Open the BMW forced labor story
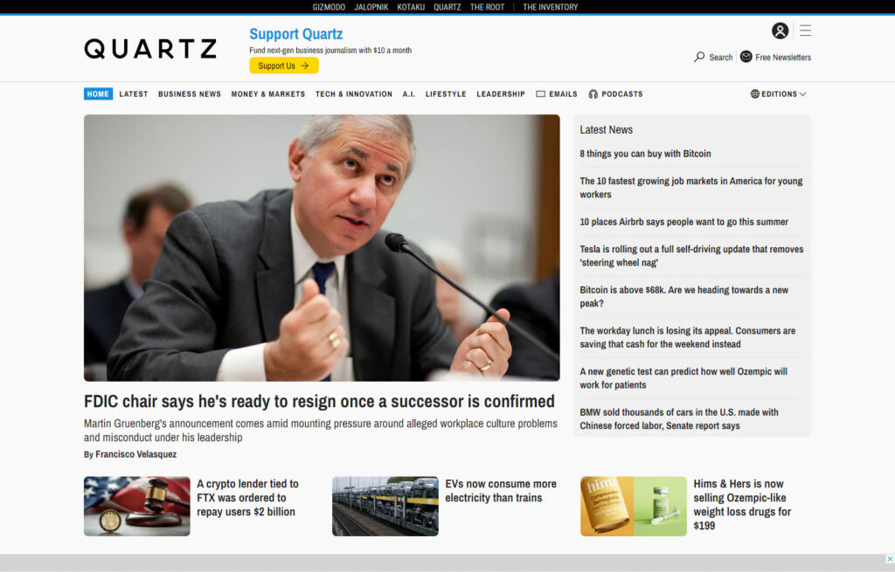The image size is (895, 572). [678, 419]
